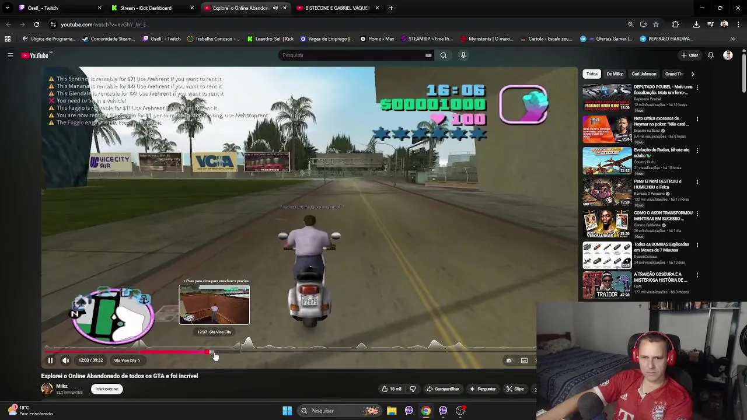
Task: Open options menu for TRAIÇÃO OBSCURA video
Action: (697, 275)
